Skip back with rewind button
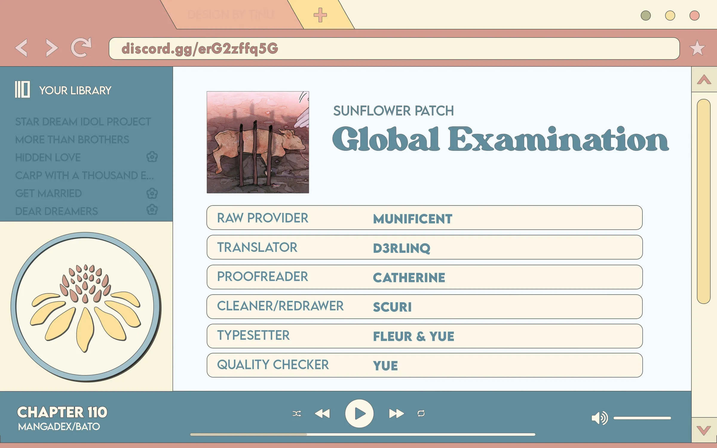The image size is (717, 448). point(322,414)
